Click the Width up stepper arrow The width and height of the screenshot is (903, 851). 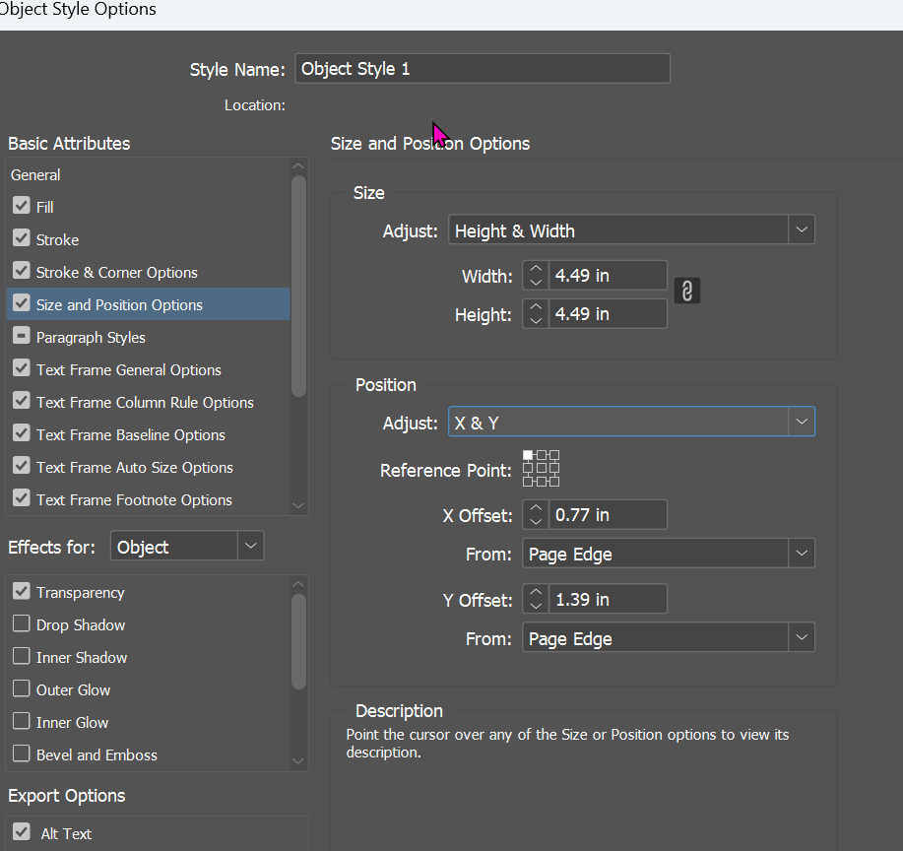535,269
